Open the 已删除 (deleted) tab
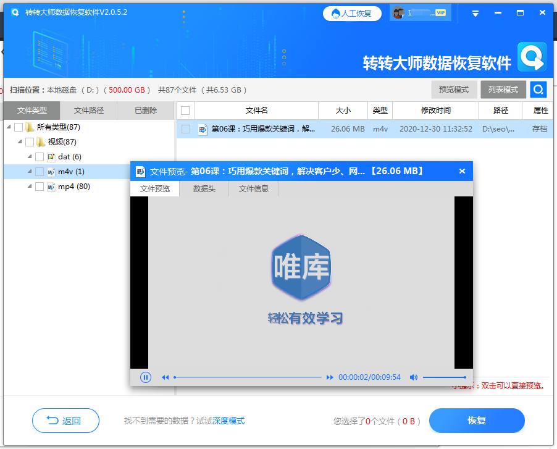Viewport: 557px width, 449px height. 146,111
